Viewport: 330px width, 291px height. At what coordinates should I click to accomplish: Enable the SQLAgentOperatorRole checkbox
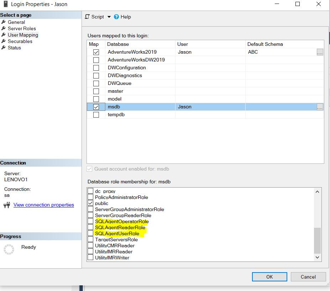(x=90, y=221)
